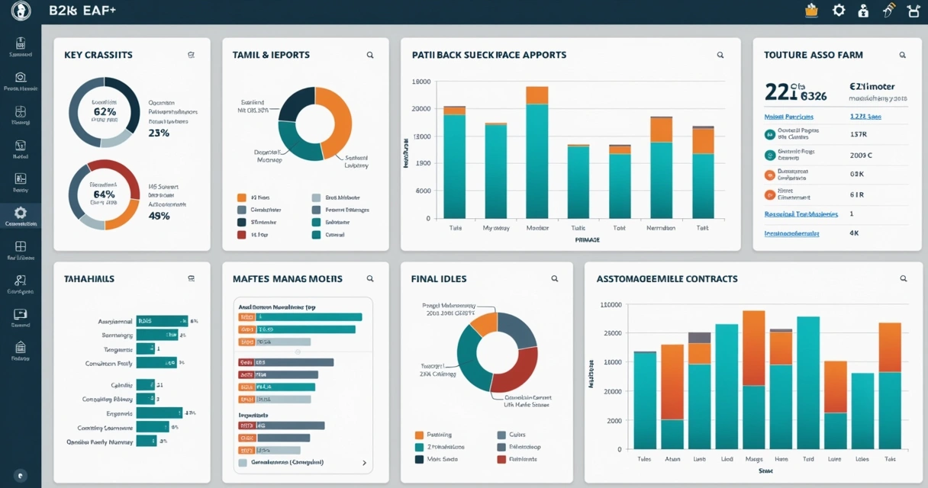The height and width of the screenshot is (488, 928).
Task: Click the search magnifier in the TAMIL & IEPORTS panel
Action: [x=370, y=54]
